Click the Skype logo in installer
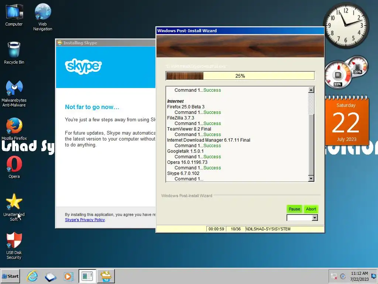 pos(83,66)
